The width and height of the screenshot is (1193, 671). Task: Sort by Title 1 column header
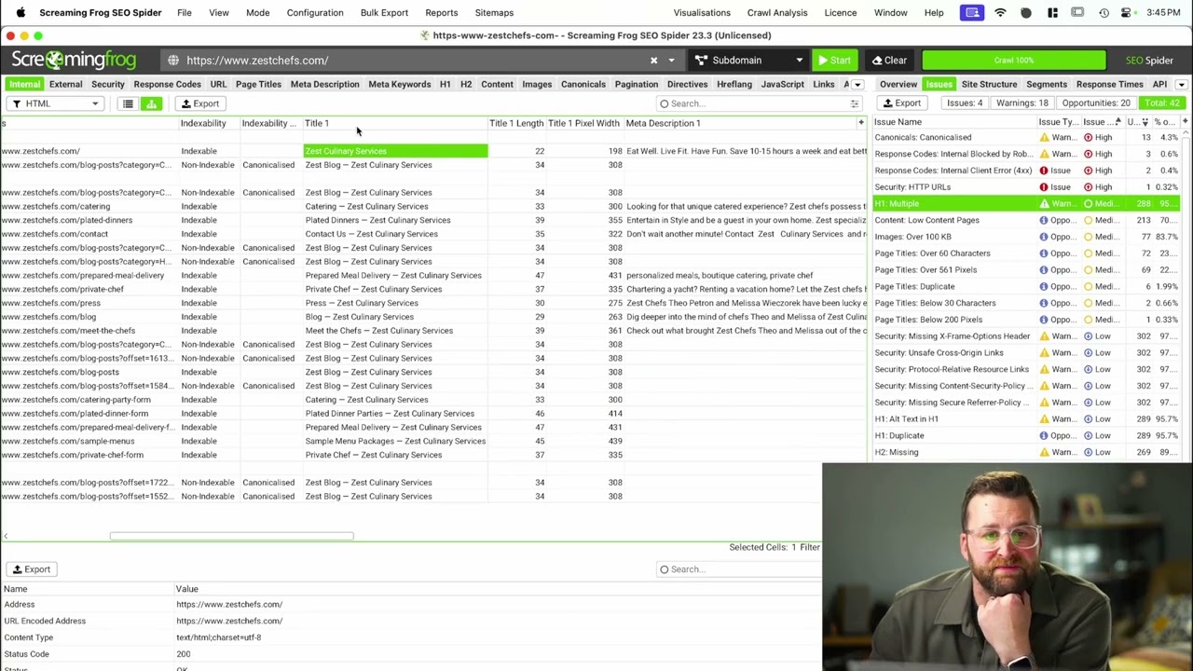pyautogui.click(x=394, y=123)
